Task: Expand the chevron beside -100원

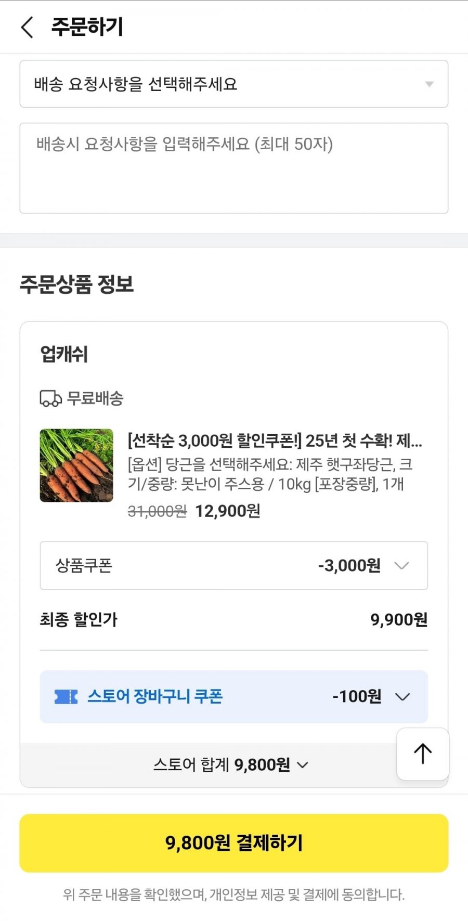Action: 402,696
